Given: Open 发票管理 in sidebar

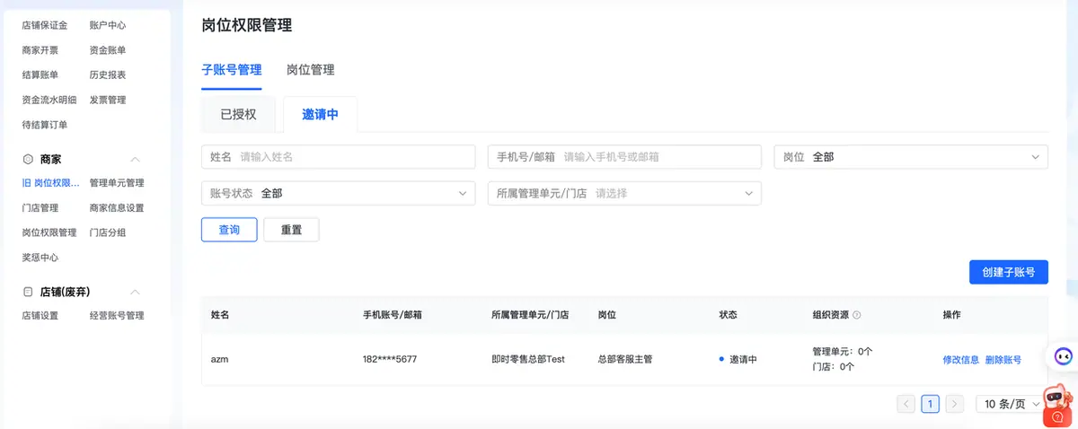Looking at the screenshot, I should pos(108,101).
